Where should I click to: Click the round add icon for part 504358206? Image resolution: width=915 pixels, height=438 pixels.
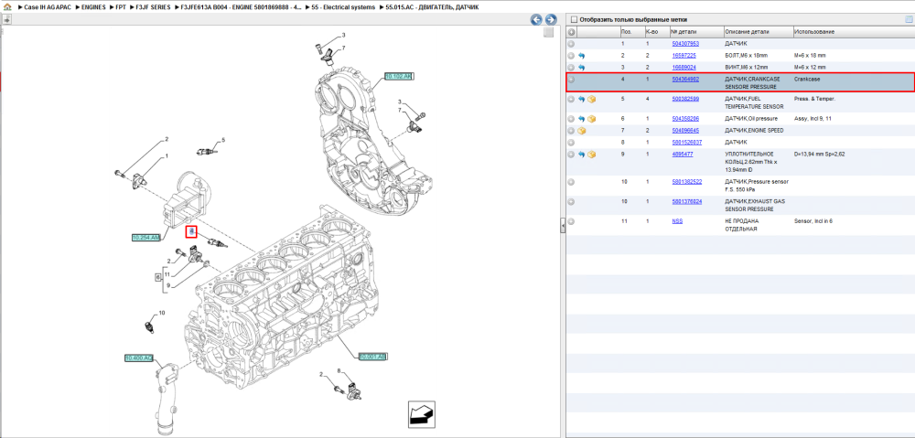(x=571, y=119)
